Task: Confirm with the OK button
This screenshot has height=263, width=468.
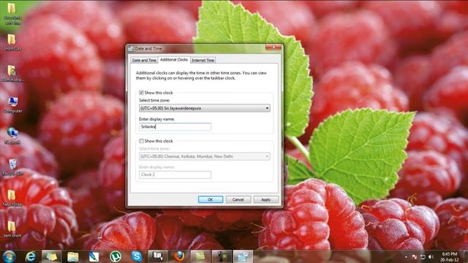Action: pyautogui.click(x=211, y=199)
